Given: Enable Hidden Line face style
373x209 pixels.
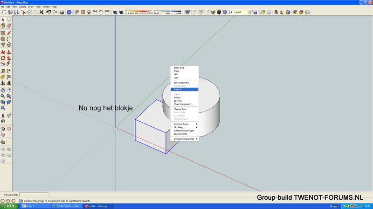Looking at the screenshot, I should (x=207, y=12).
